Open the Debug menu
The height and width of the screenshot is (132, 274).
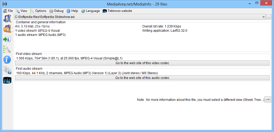coord(56,11)
